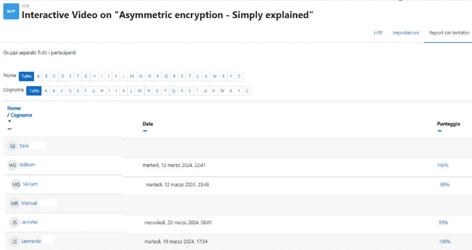Collapse the Data column
The height and width of the screenshot is (250, 472).
click(145, 131)
